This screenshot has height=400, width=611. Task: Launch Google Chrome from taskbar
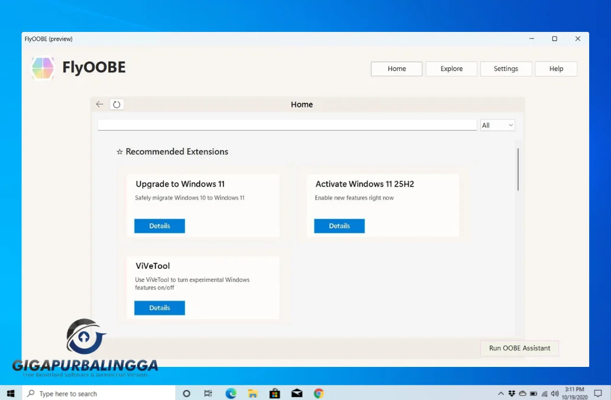tap(319, 394)
